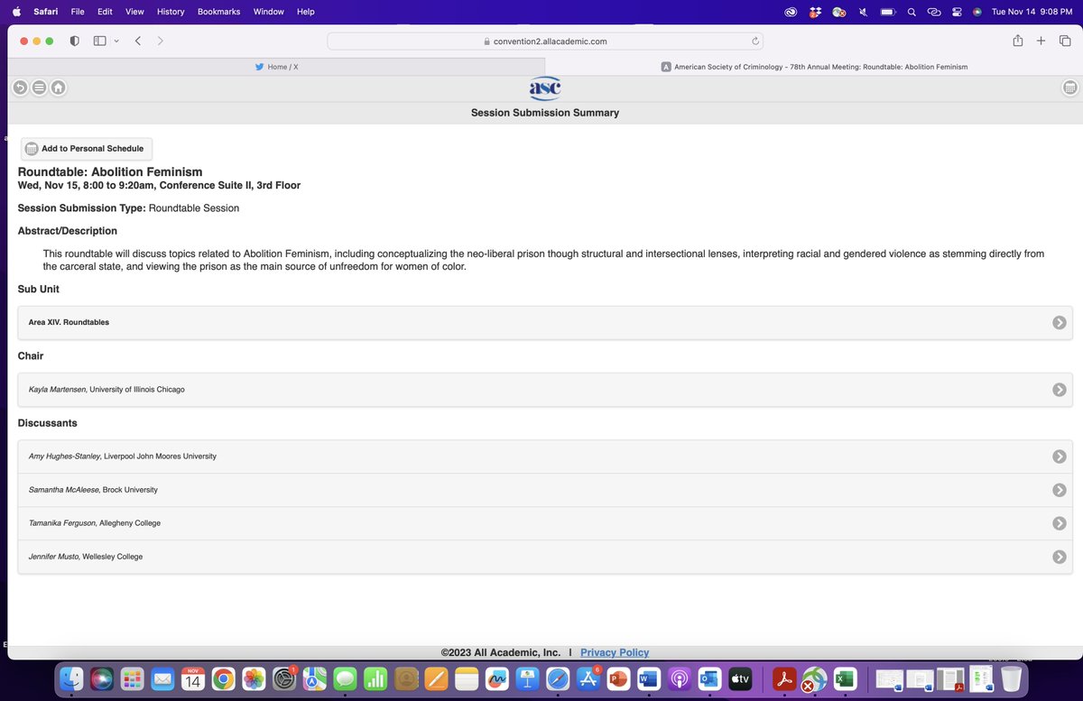
Task: Open Microsoft Excel from the Dock
Action: 845,678
